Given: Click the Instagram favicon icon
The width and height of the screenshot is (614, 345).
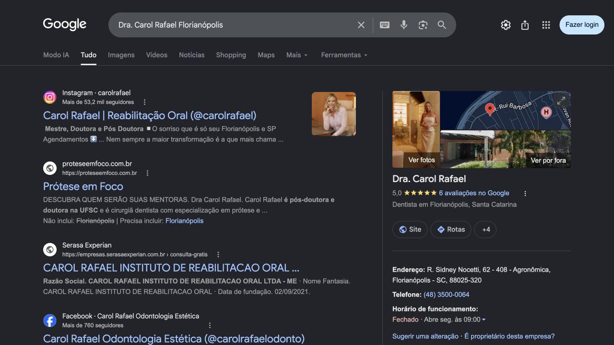Looking at the screenshot, I should 50,97.
